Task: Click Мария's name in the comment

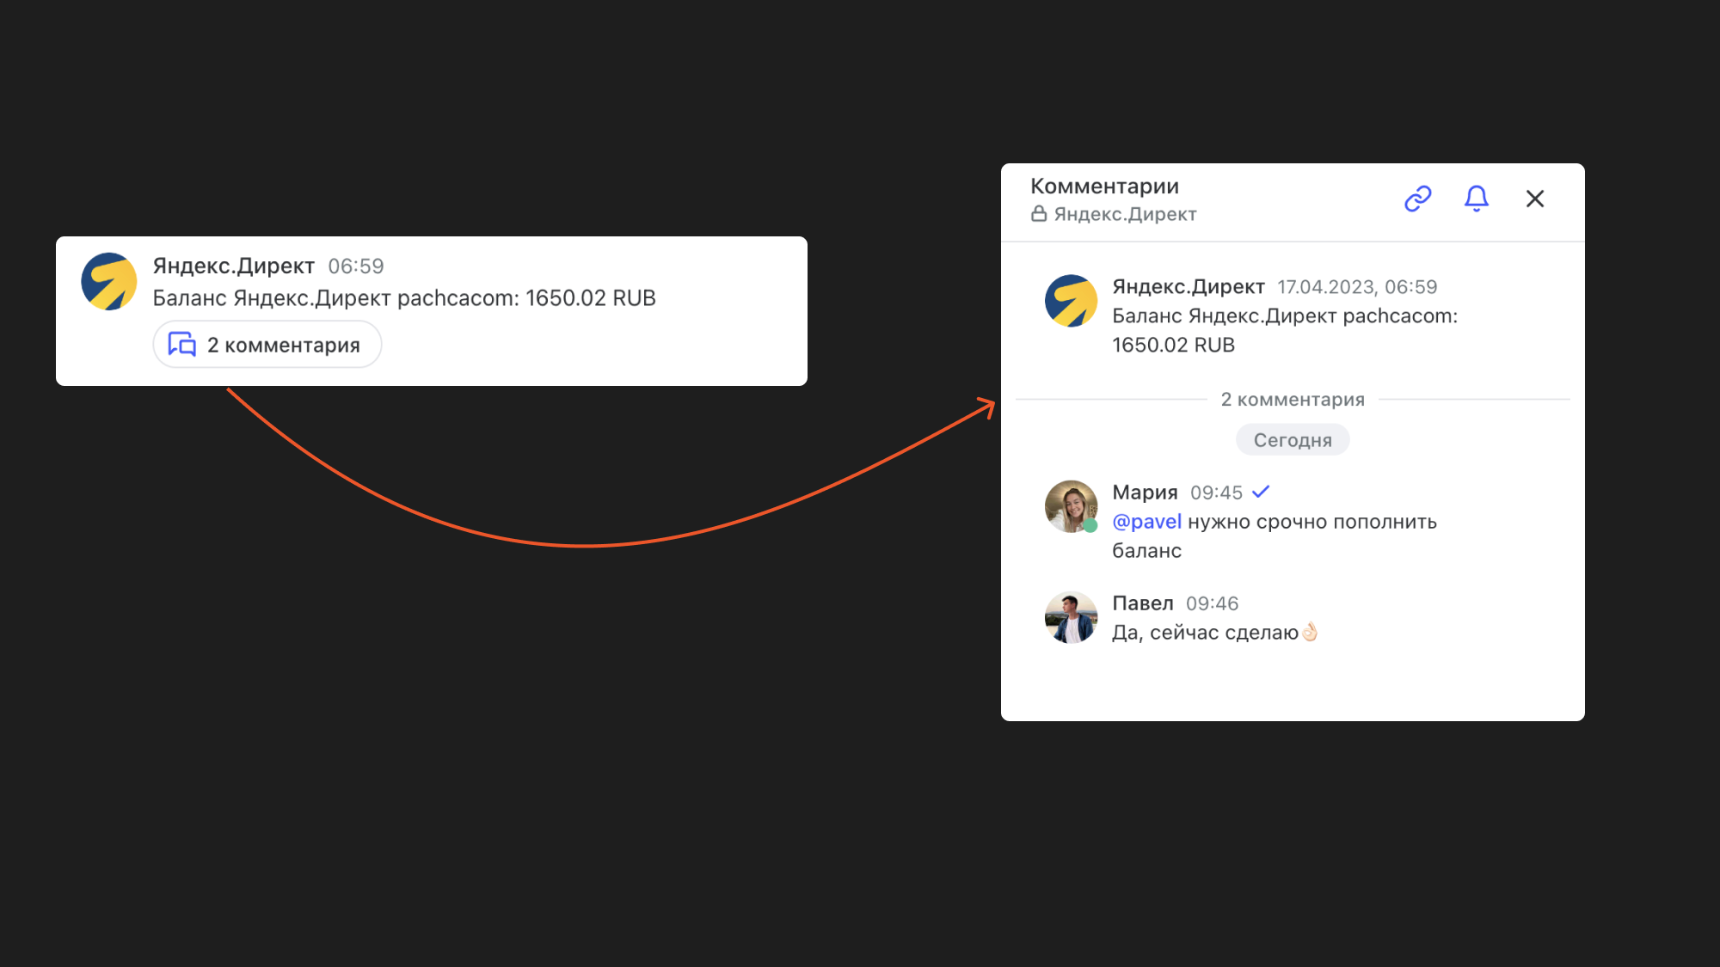Action: pyautogui.click(x=1145, y=493)
